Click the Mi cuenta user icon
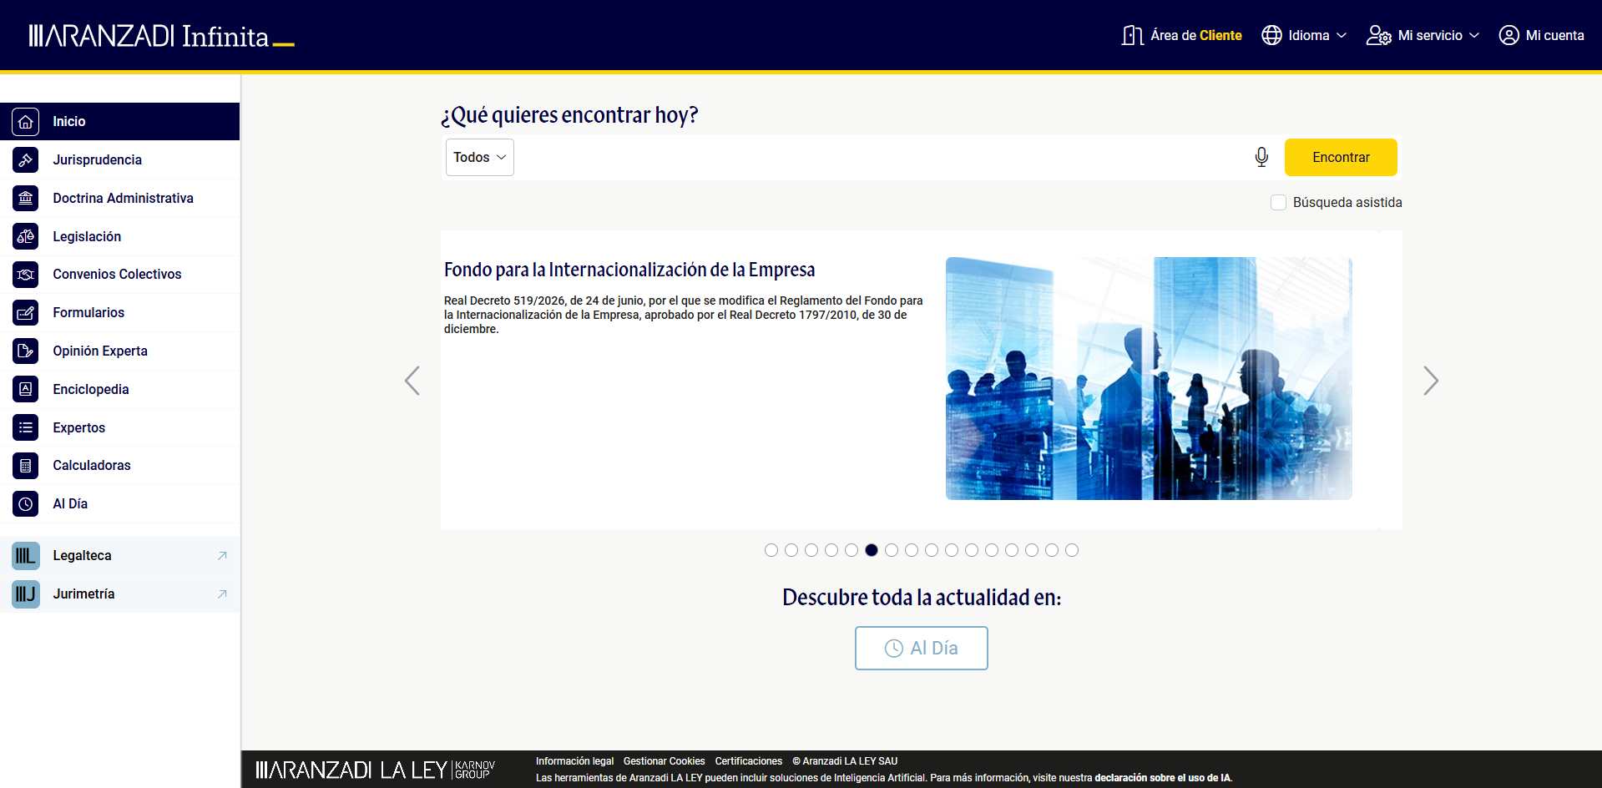The width and height of the screenshot is (1602, 788). 1509,35
